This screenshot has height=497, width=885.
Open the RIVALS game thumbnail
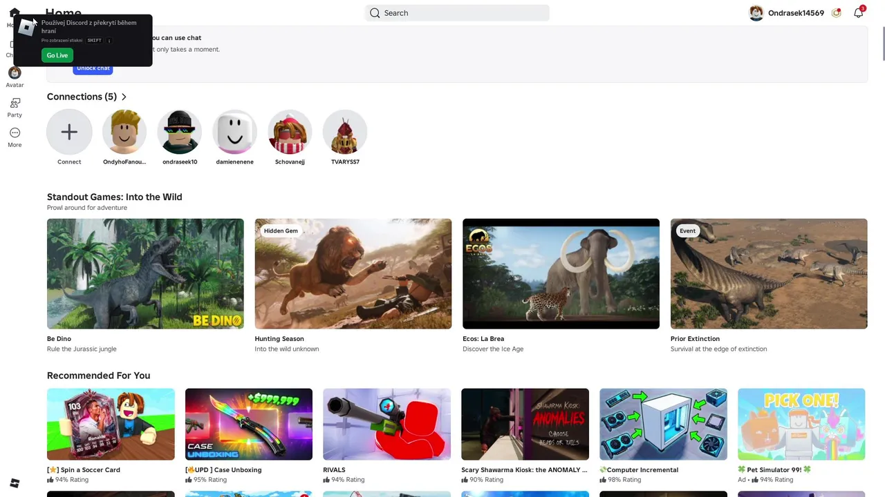387,425
